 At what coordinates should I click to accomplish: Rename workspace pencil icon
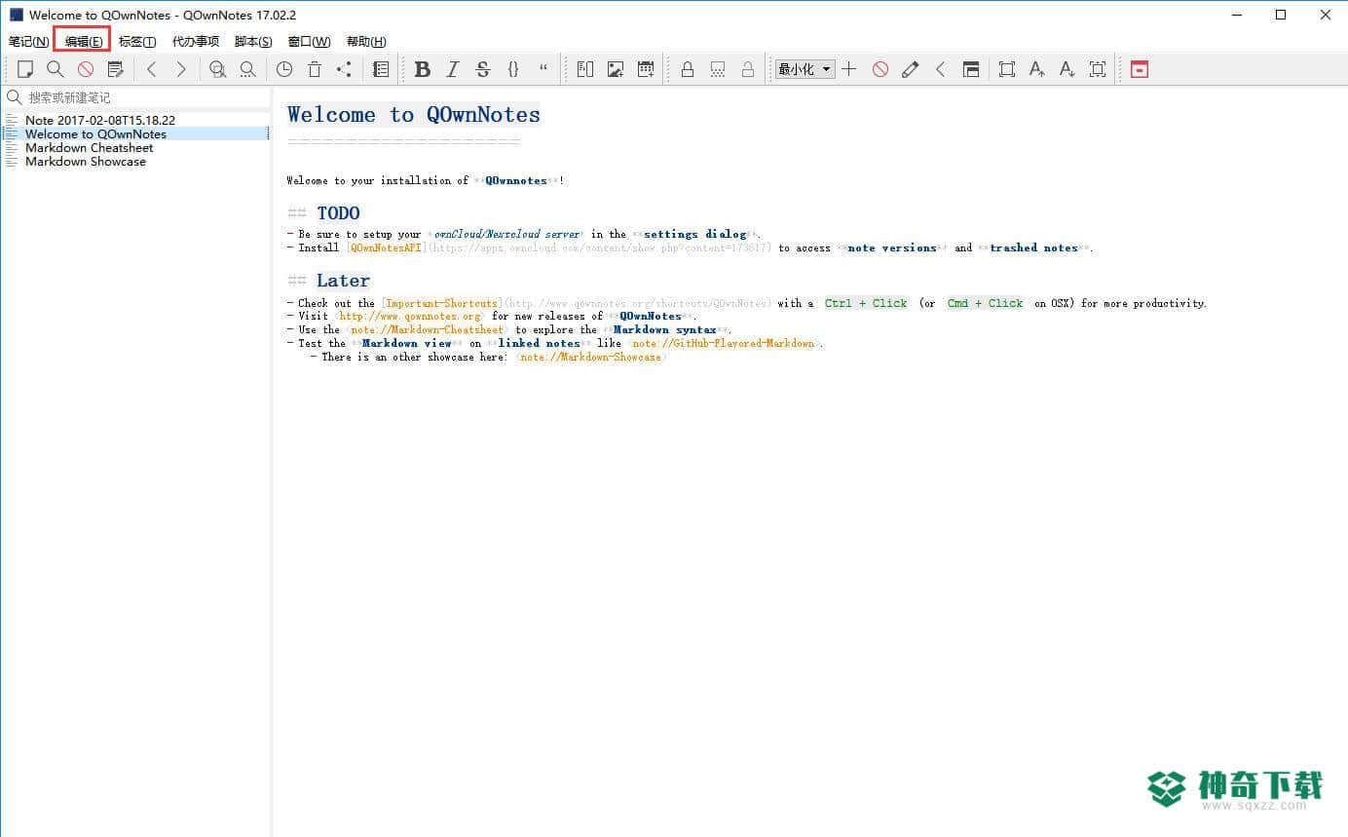911,69
